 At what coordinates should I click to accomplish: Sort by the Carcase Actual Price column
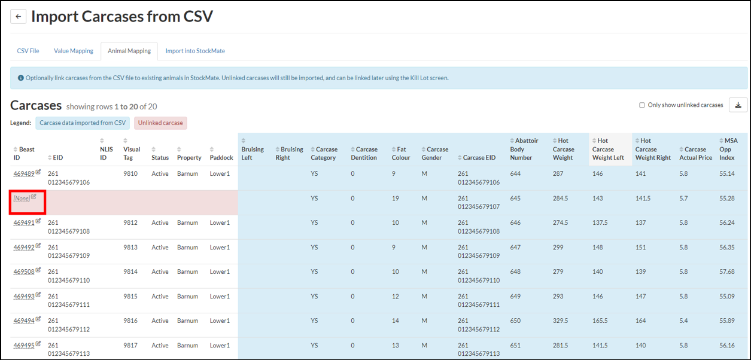click(696, 154)
